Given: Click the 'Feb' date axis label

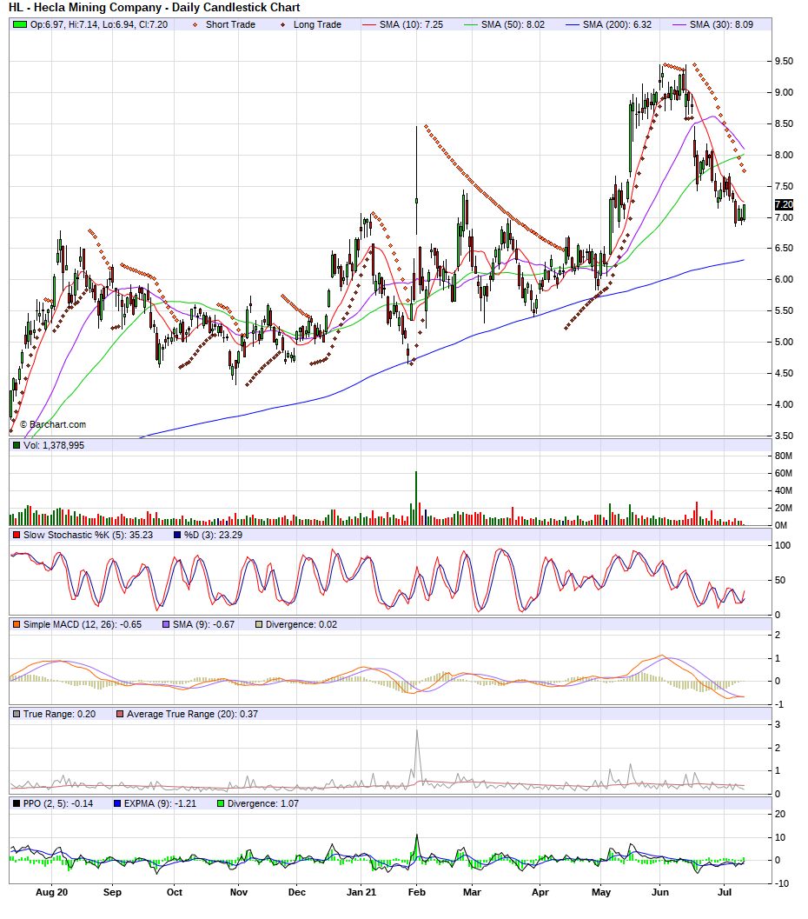Looking at the screenshot, I should click(x=416, y=893).
